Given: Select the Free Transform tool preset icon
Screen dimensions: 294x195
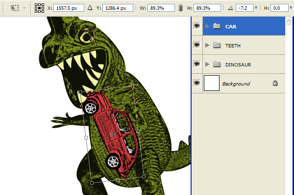Looking at the screenshot, I should (x=15, y=8).
